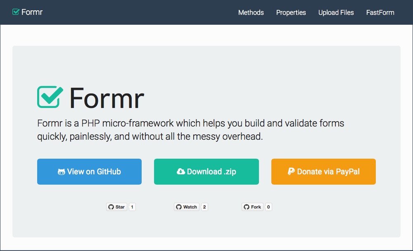Click the large Formr heading text
Viewport: 413px width, 251px height.
107,98
